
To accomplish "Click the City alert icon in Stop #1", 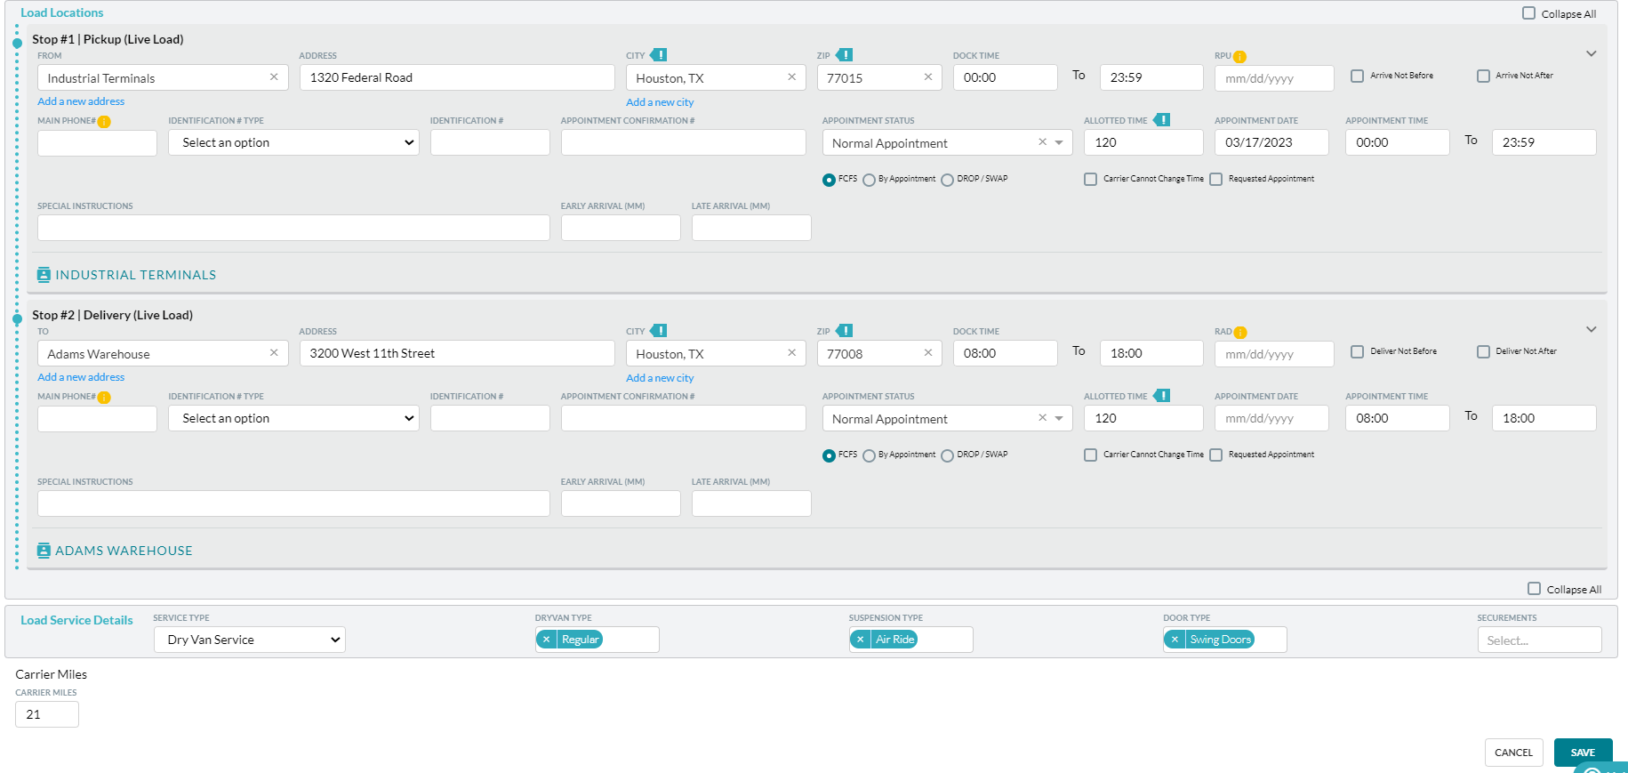I will pos(659,55).
